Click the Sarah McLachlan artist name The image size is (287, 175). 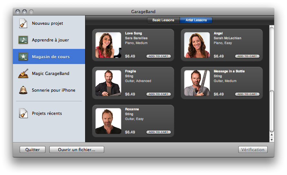pos(227,38)
